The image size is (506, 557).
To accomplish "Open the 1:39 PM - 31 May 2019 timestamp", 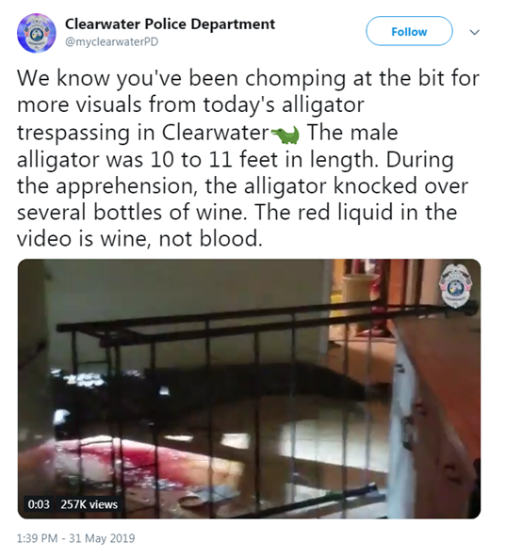I will (75, 538).
